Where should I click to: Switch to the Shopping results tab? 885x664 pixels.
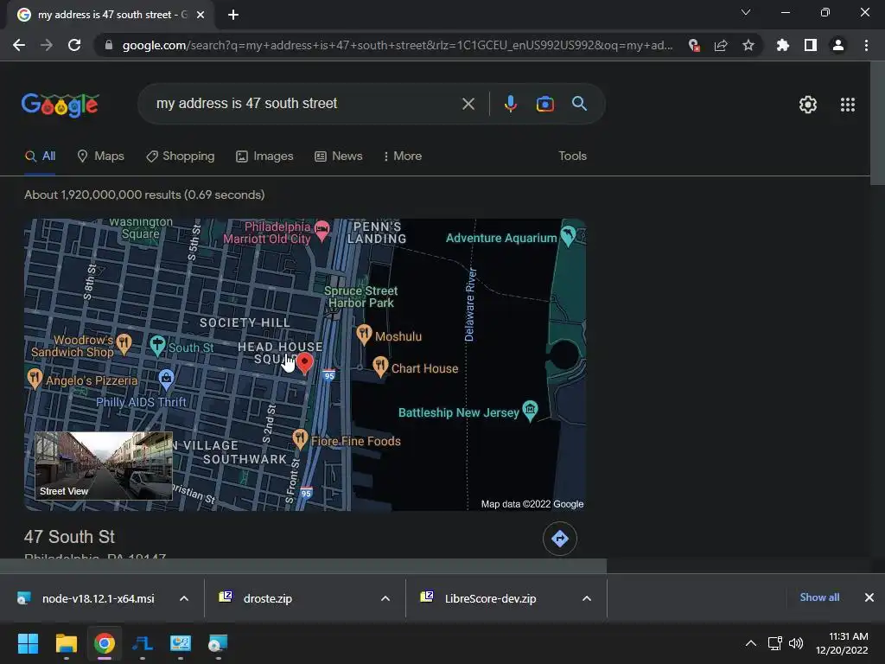(x=180, y=156)
